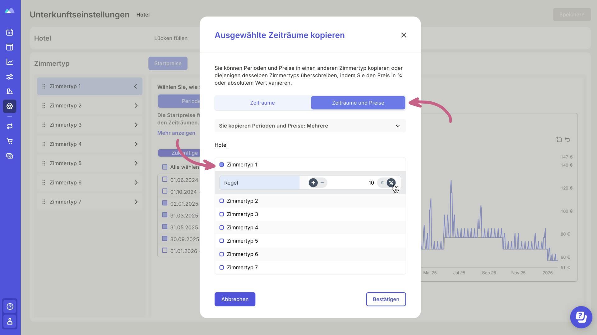Screen dimensions: 597x335
Task: Open the Mehr anzeigen link
Action: [176, 133]
